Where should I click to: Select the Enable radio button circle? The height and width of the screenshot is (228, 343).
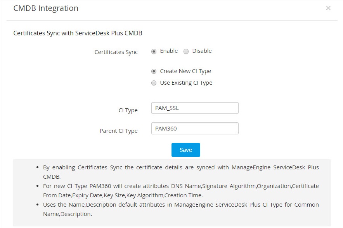154,51
